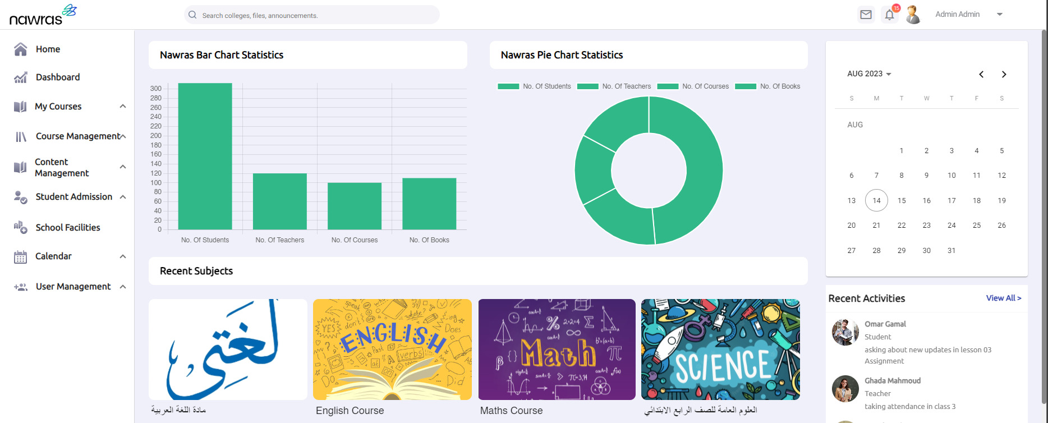Viewport: 1048px width, 423px height.
Task: Open the School Facilities menu item
Action: point(67,227)
